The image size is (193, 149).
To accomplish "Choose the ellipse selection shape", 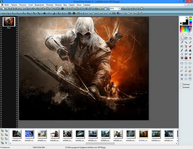I will (x=186, y=63).
